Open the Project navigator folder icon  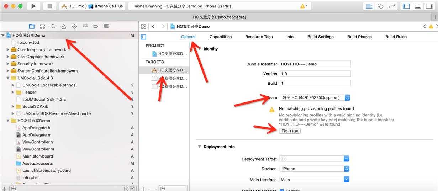click(x=32, y=26)
